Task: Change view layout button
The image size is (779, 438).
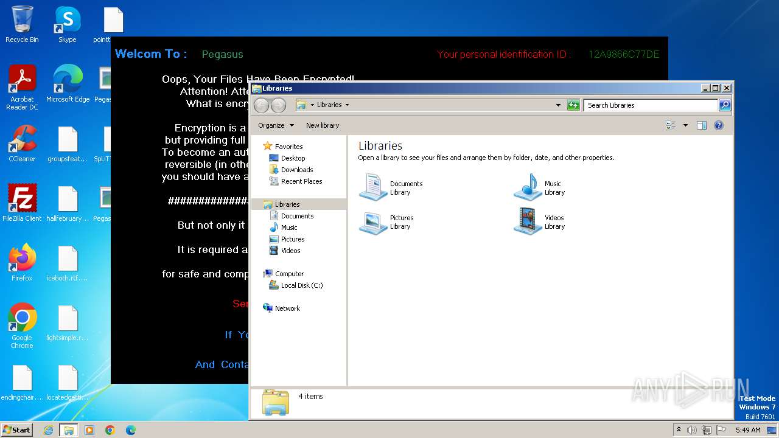Action: click(671, 125)
